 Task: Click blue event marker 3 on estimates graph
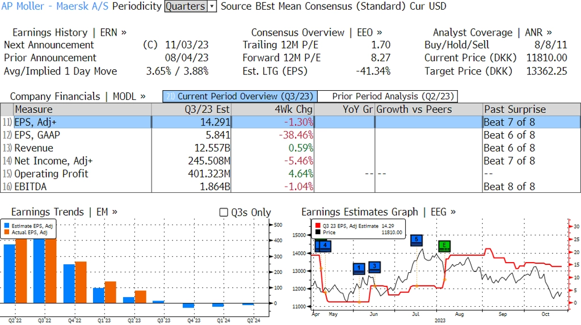point(374,267)
